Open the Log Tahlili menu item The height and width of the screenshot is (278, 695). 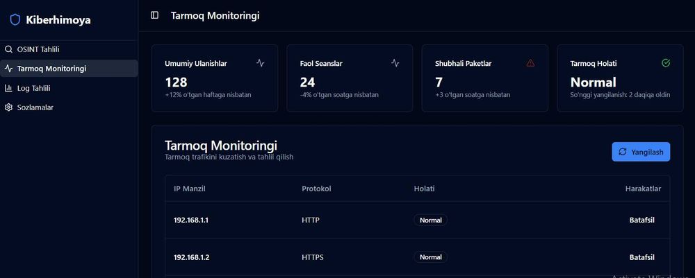[x=33, y=88]
